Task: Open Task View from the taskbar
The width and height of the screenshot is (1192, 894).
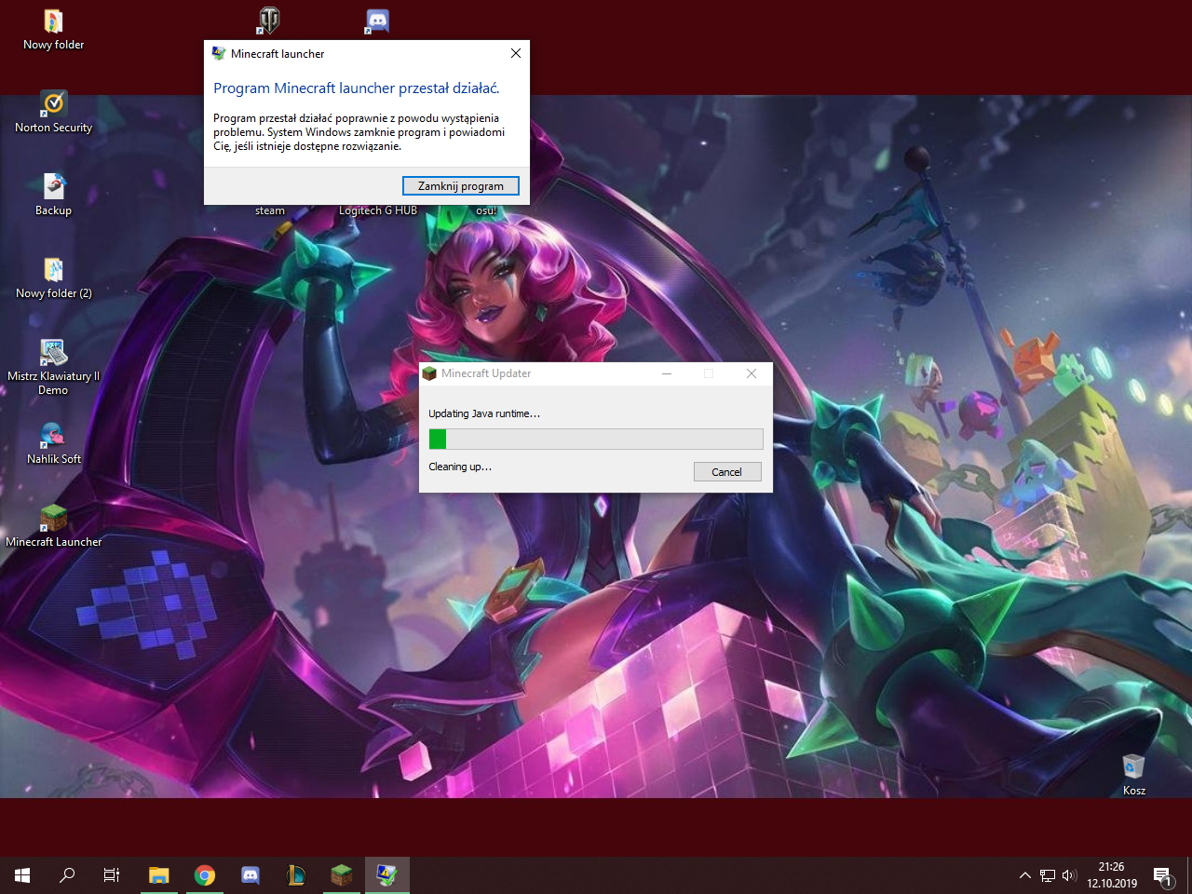Action: [x=112, y=875]
